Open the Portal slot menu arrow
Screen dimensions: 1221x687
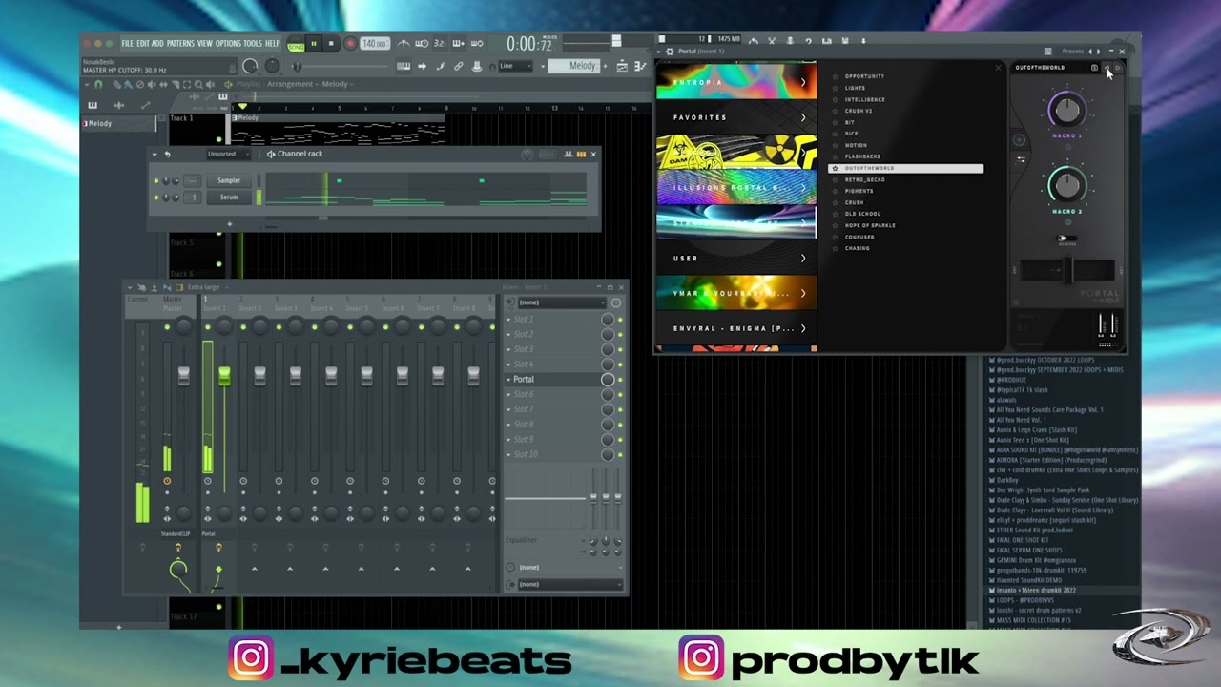tap(508, 379)
